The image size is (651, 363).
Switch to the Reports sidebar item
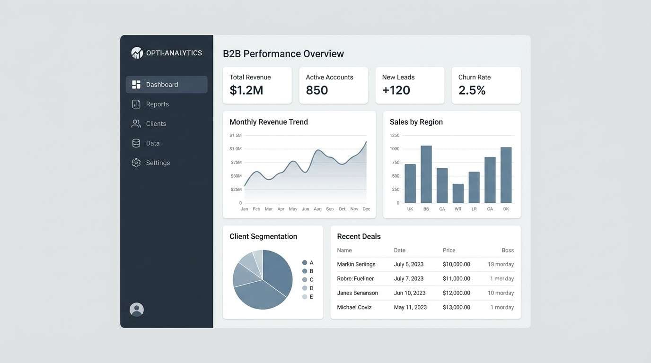coord(158,104)
